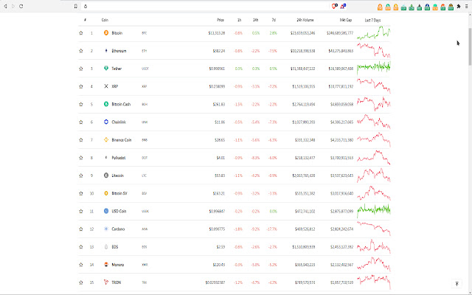Favorite Bitcoin with its star
Screen dimensions: 472x295
tap(80, 32)
